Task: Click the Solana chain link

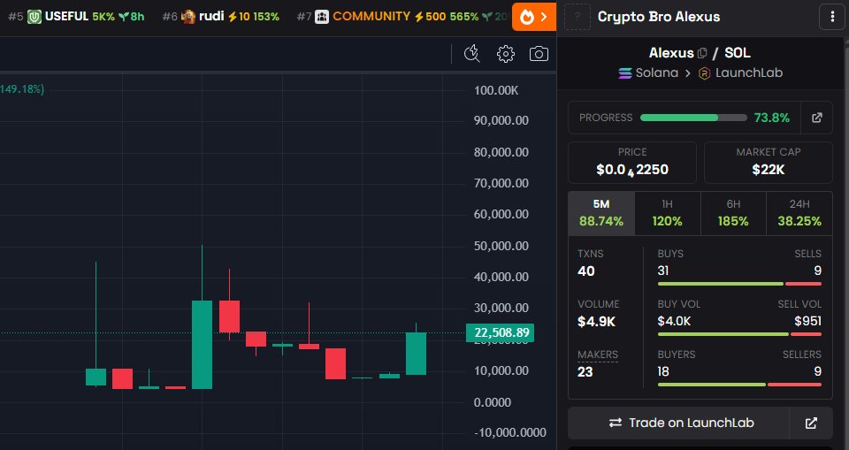Action: [648, 73]
